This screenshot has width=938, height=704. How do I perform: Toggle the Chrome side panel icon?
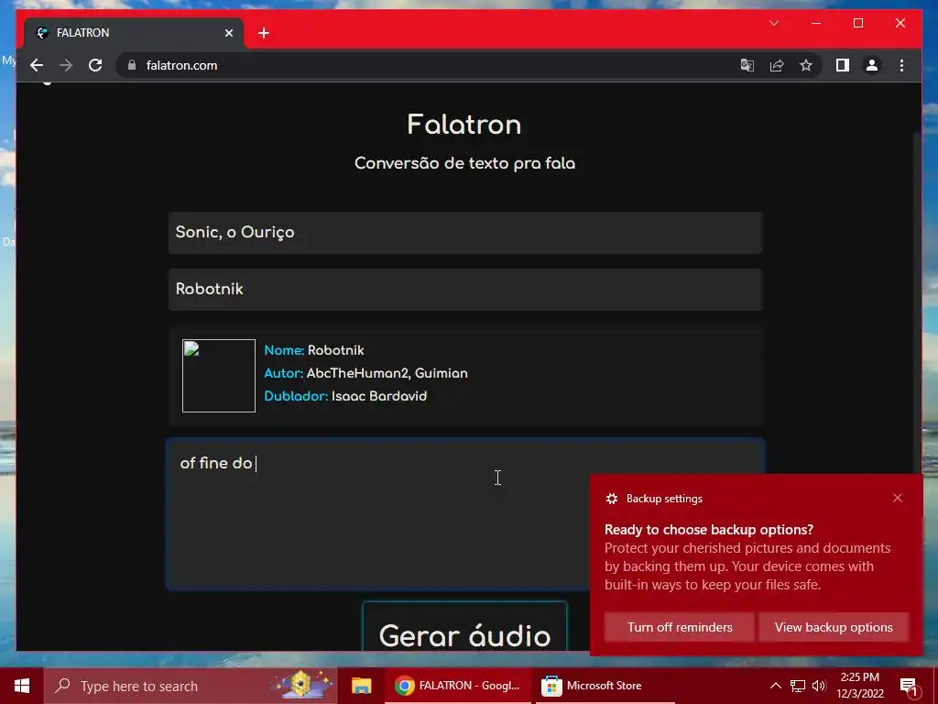[843, 65]
